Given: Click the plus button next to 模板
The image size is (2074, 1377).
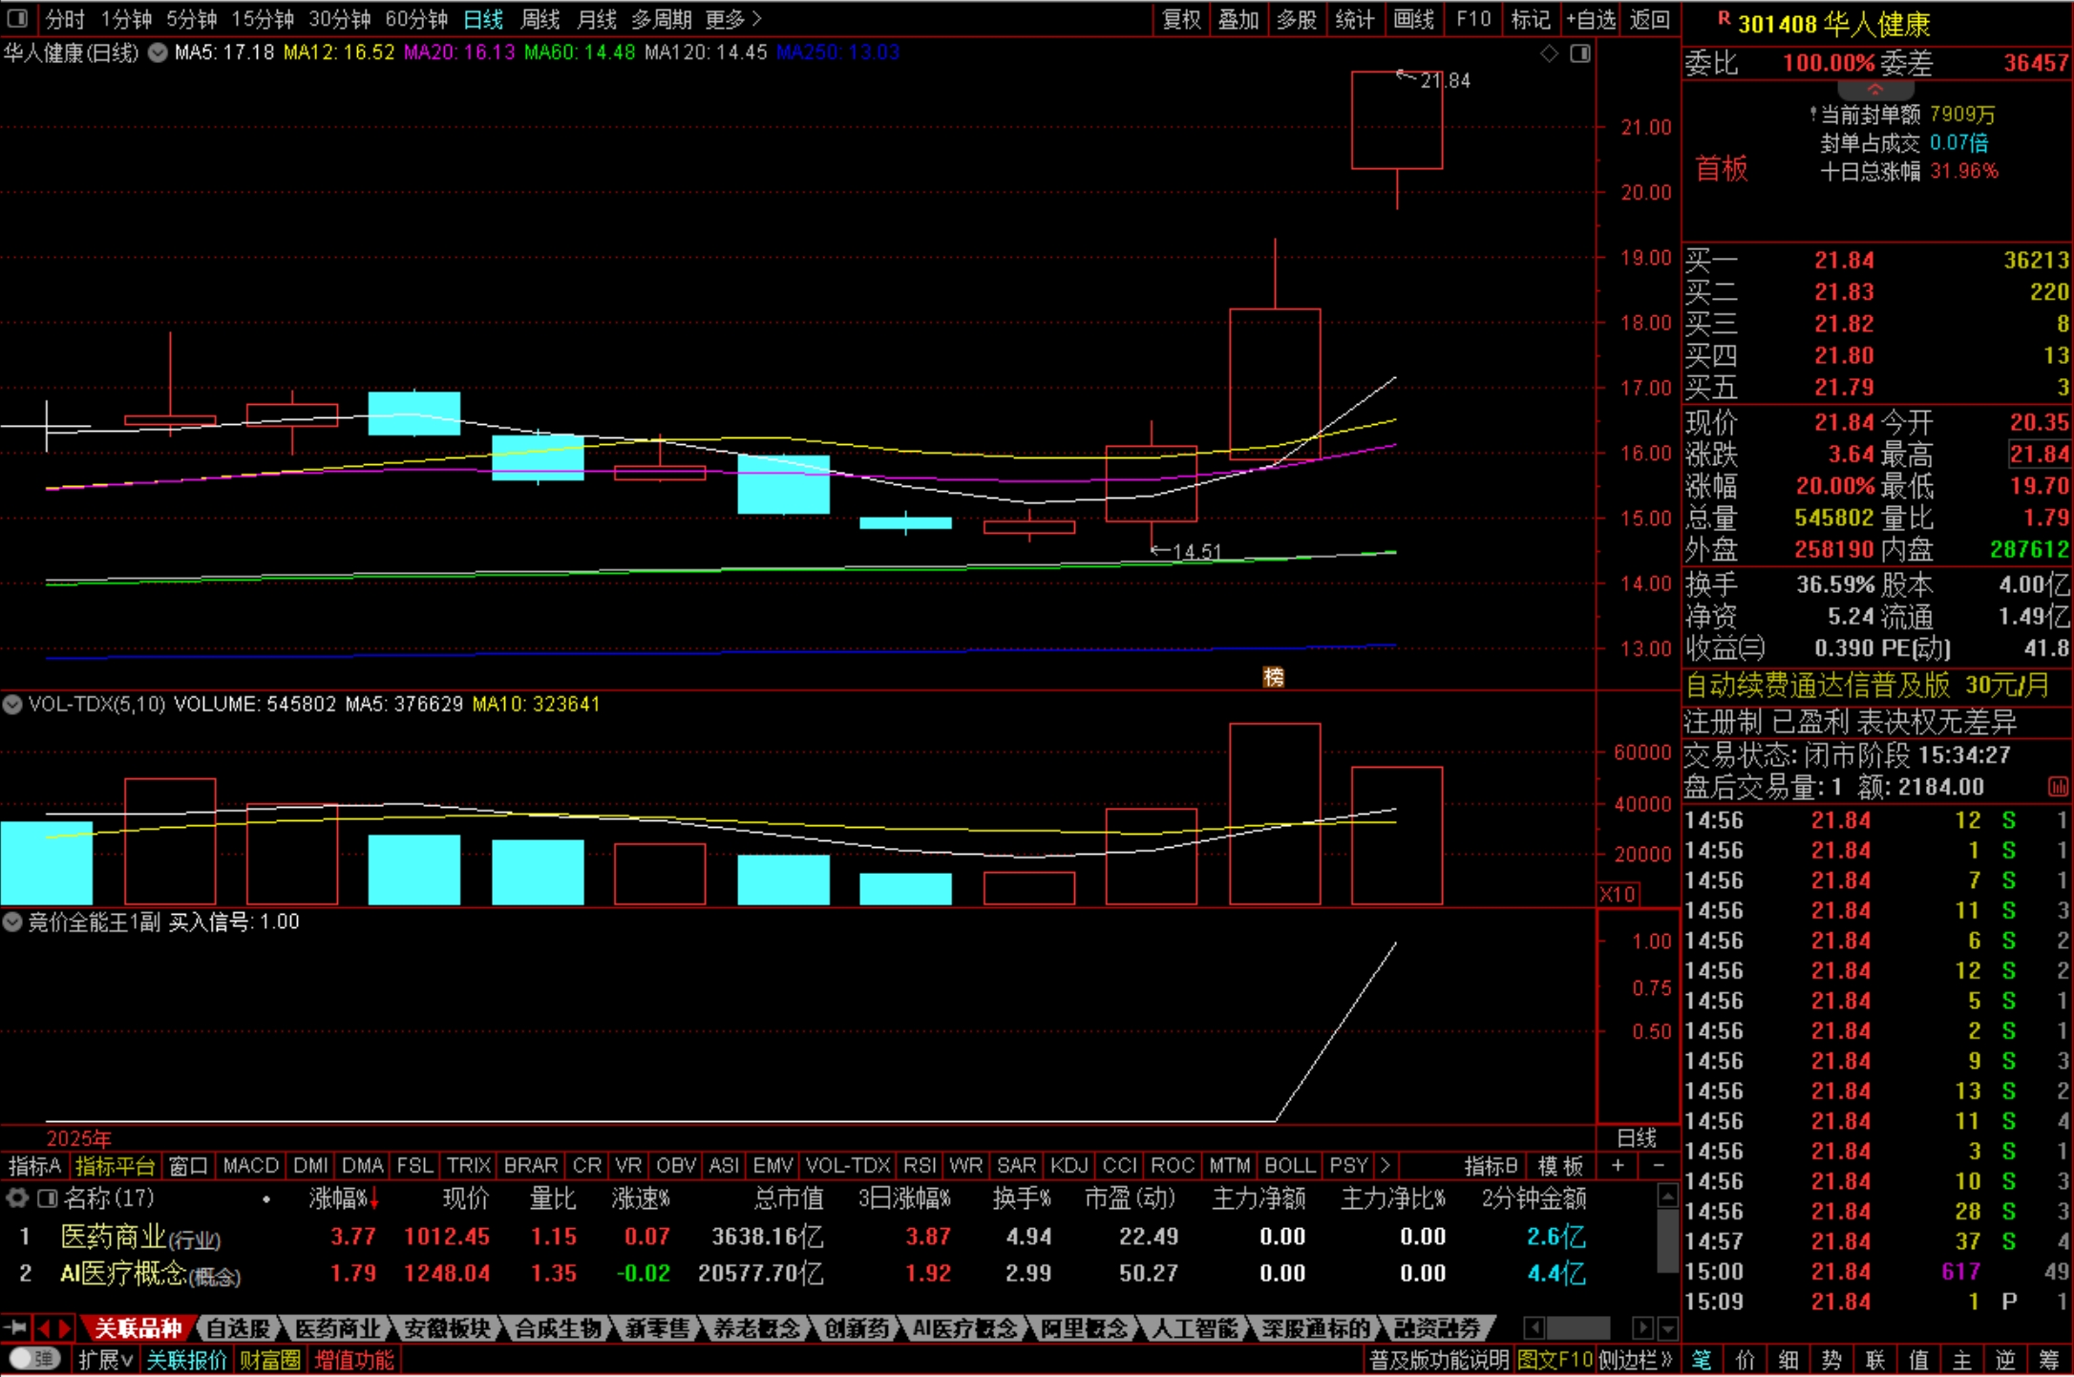Looking at the screenshot, I should coord(1618,1165).
